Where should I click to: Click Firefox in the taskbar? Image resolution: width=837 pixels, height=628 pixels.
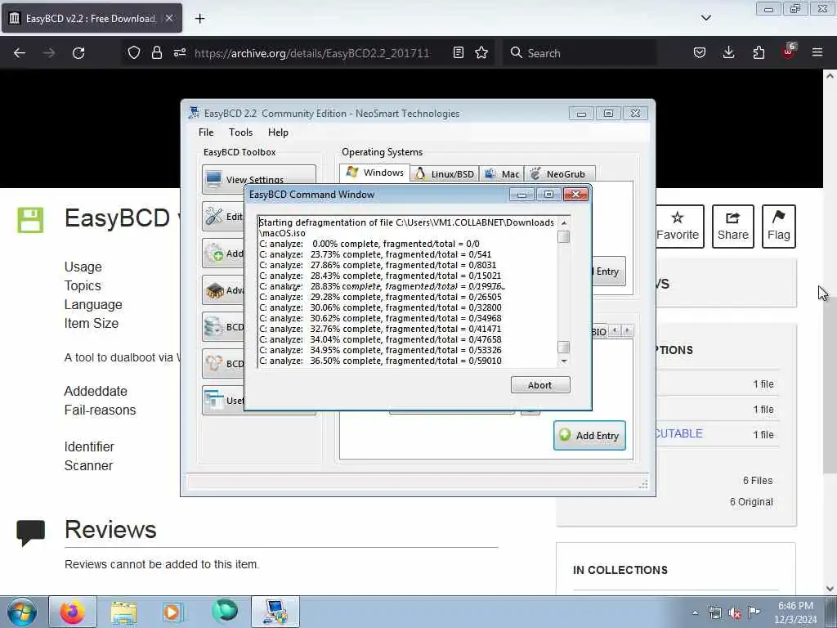tap(73, 612)
